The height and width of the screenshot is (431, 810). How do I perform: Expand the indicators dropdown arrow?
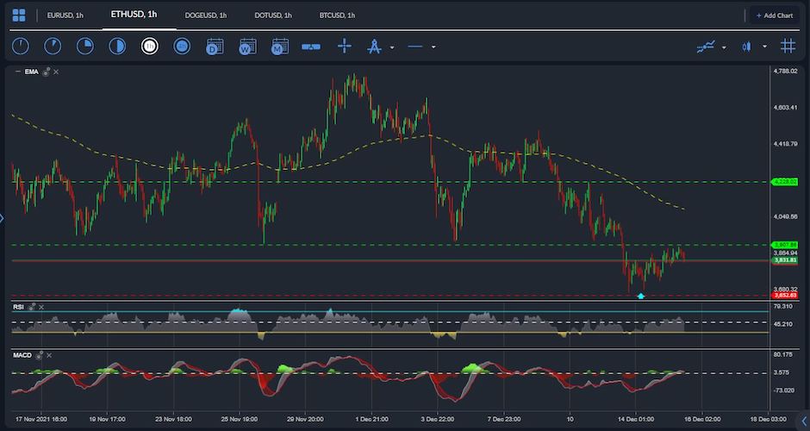[724, 47]
